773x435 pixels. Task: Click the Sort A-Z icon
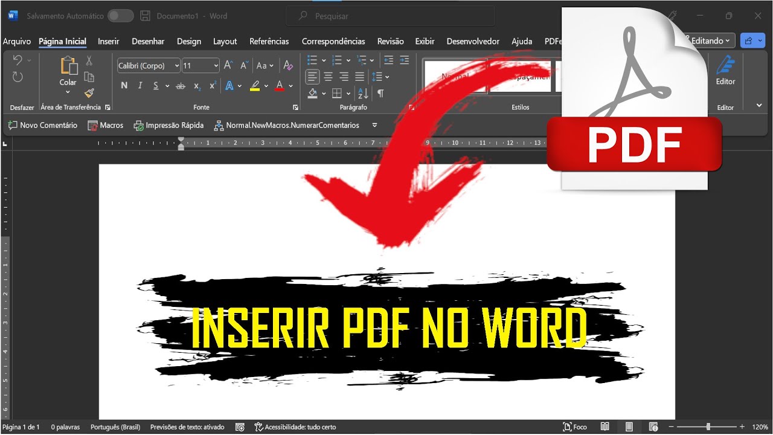[x=363, y=93]
